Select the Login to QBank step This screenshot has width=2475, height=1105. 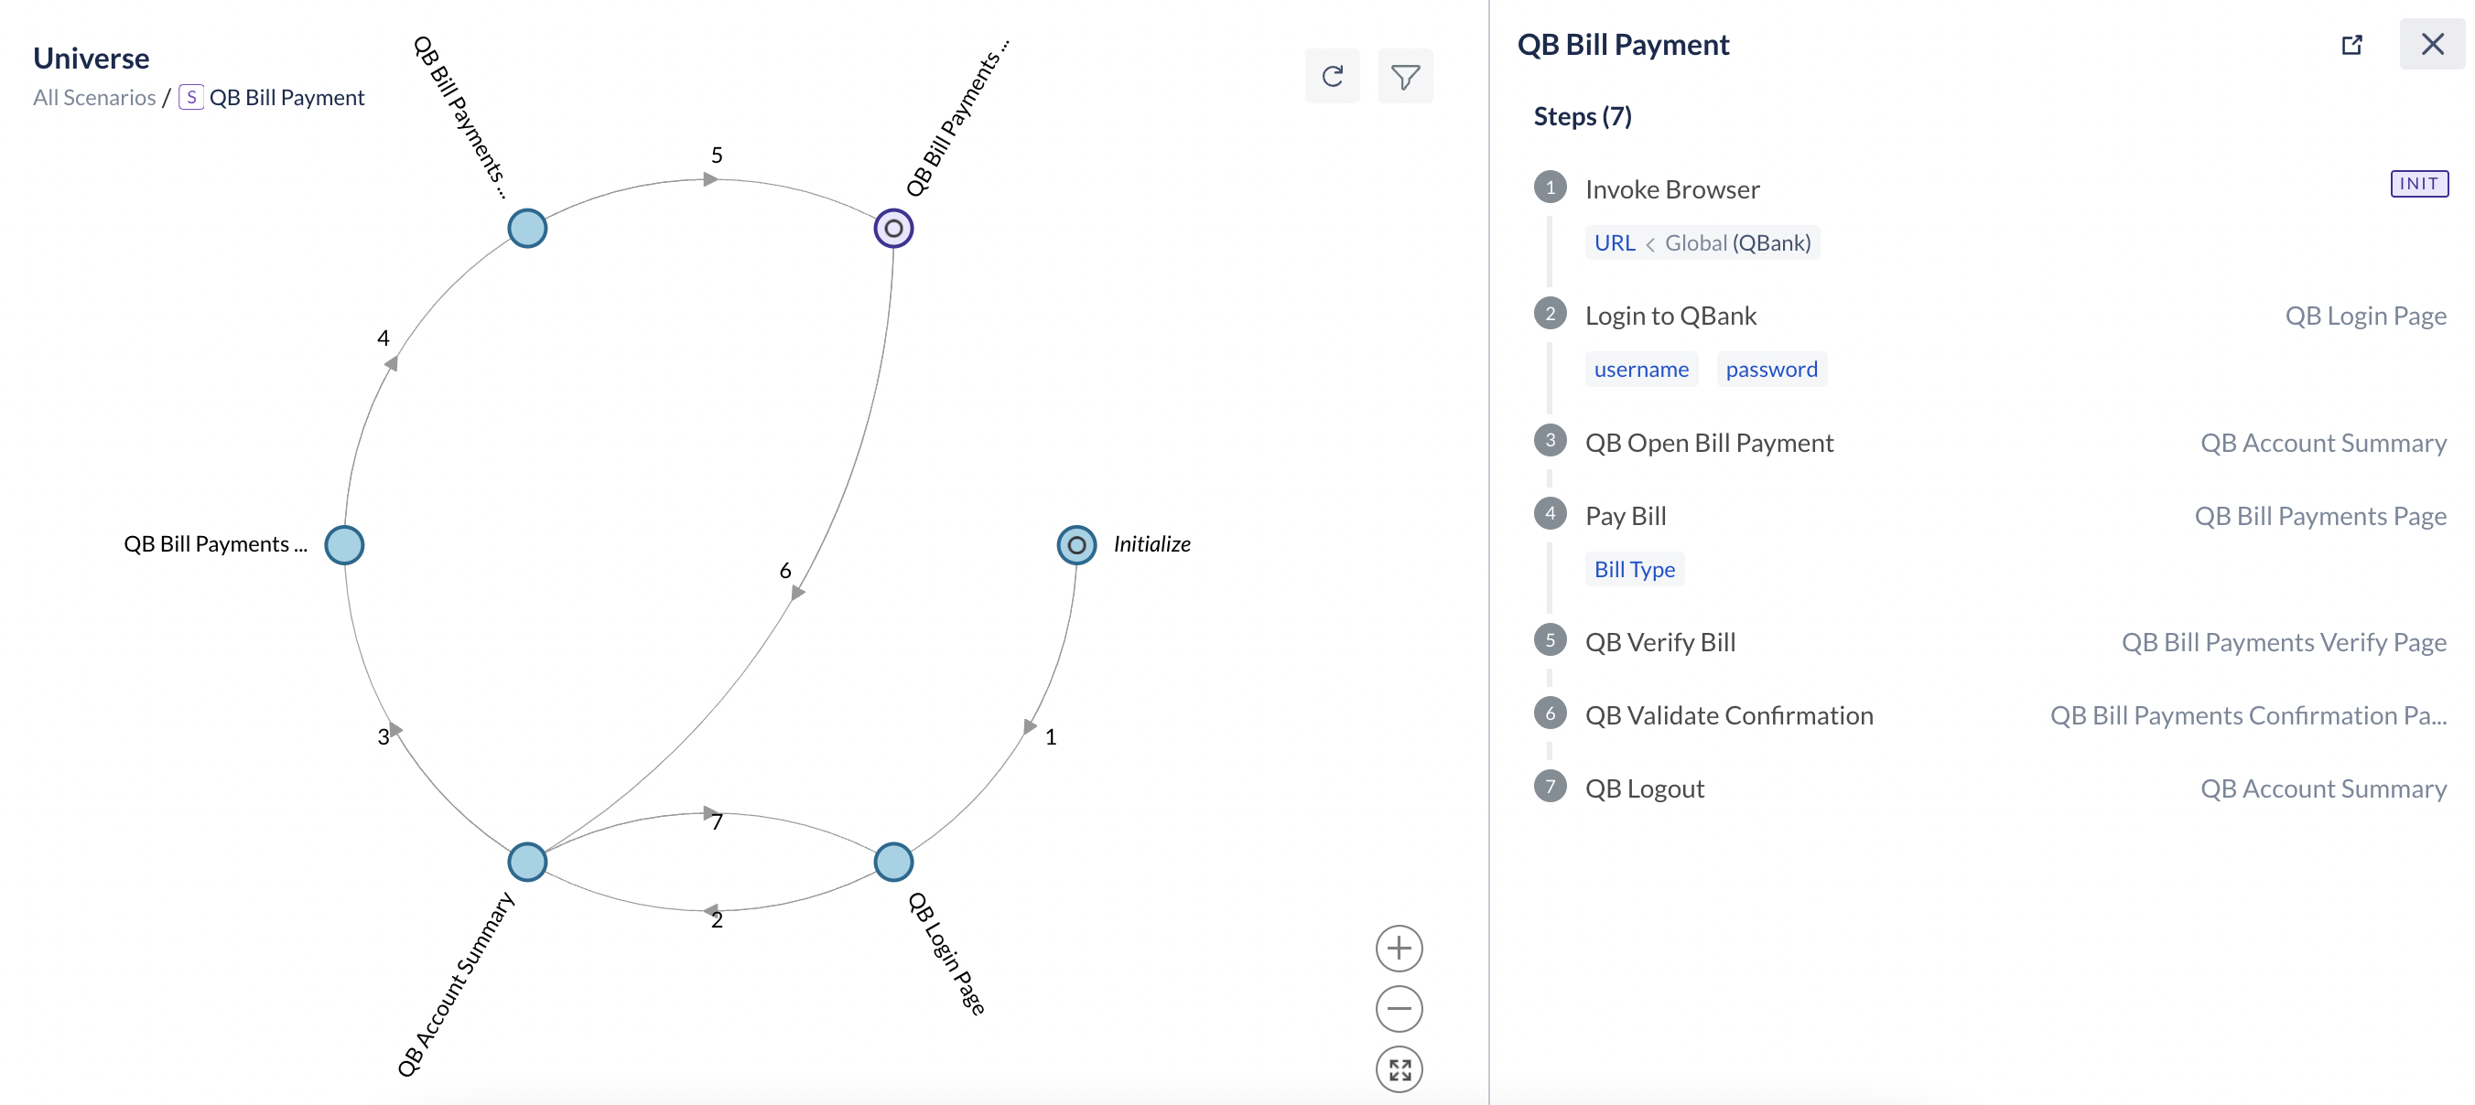click(x=1670, y=316)
